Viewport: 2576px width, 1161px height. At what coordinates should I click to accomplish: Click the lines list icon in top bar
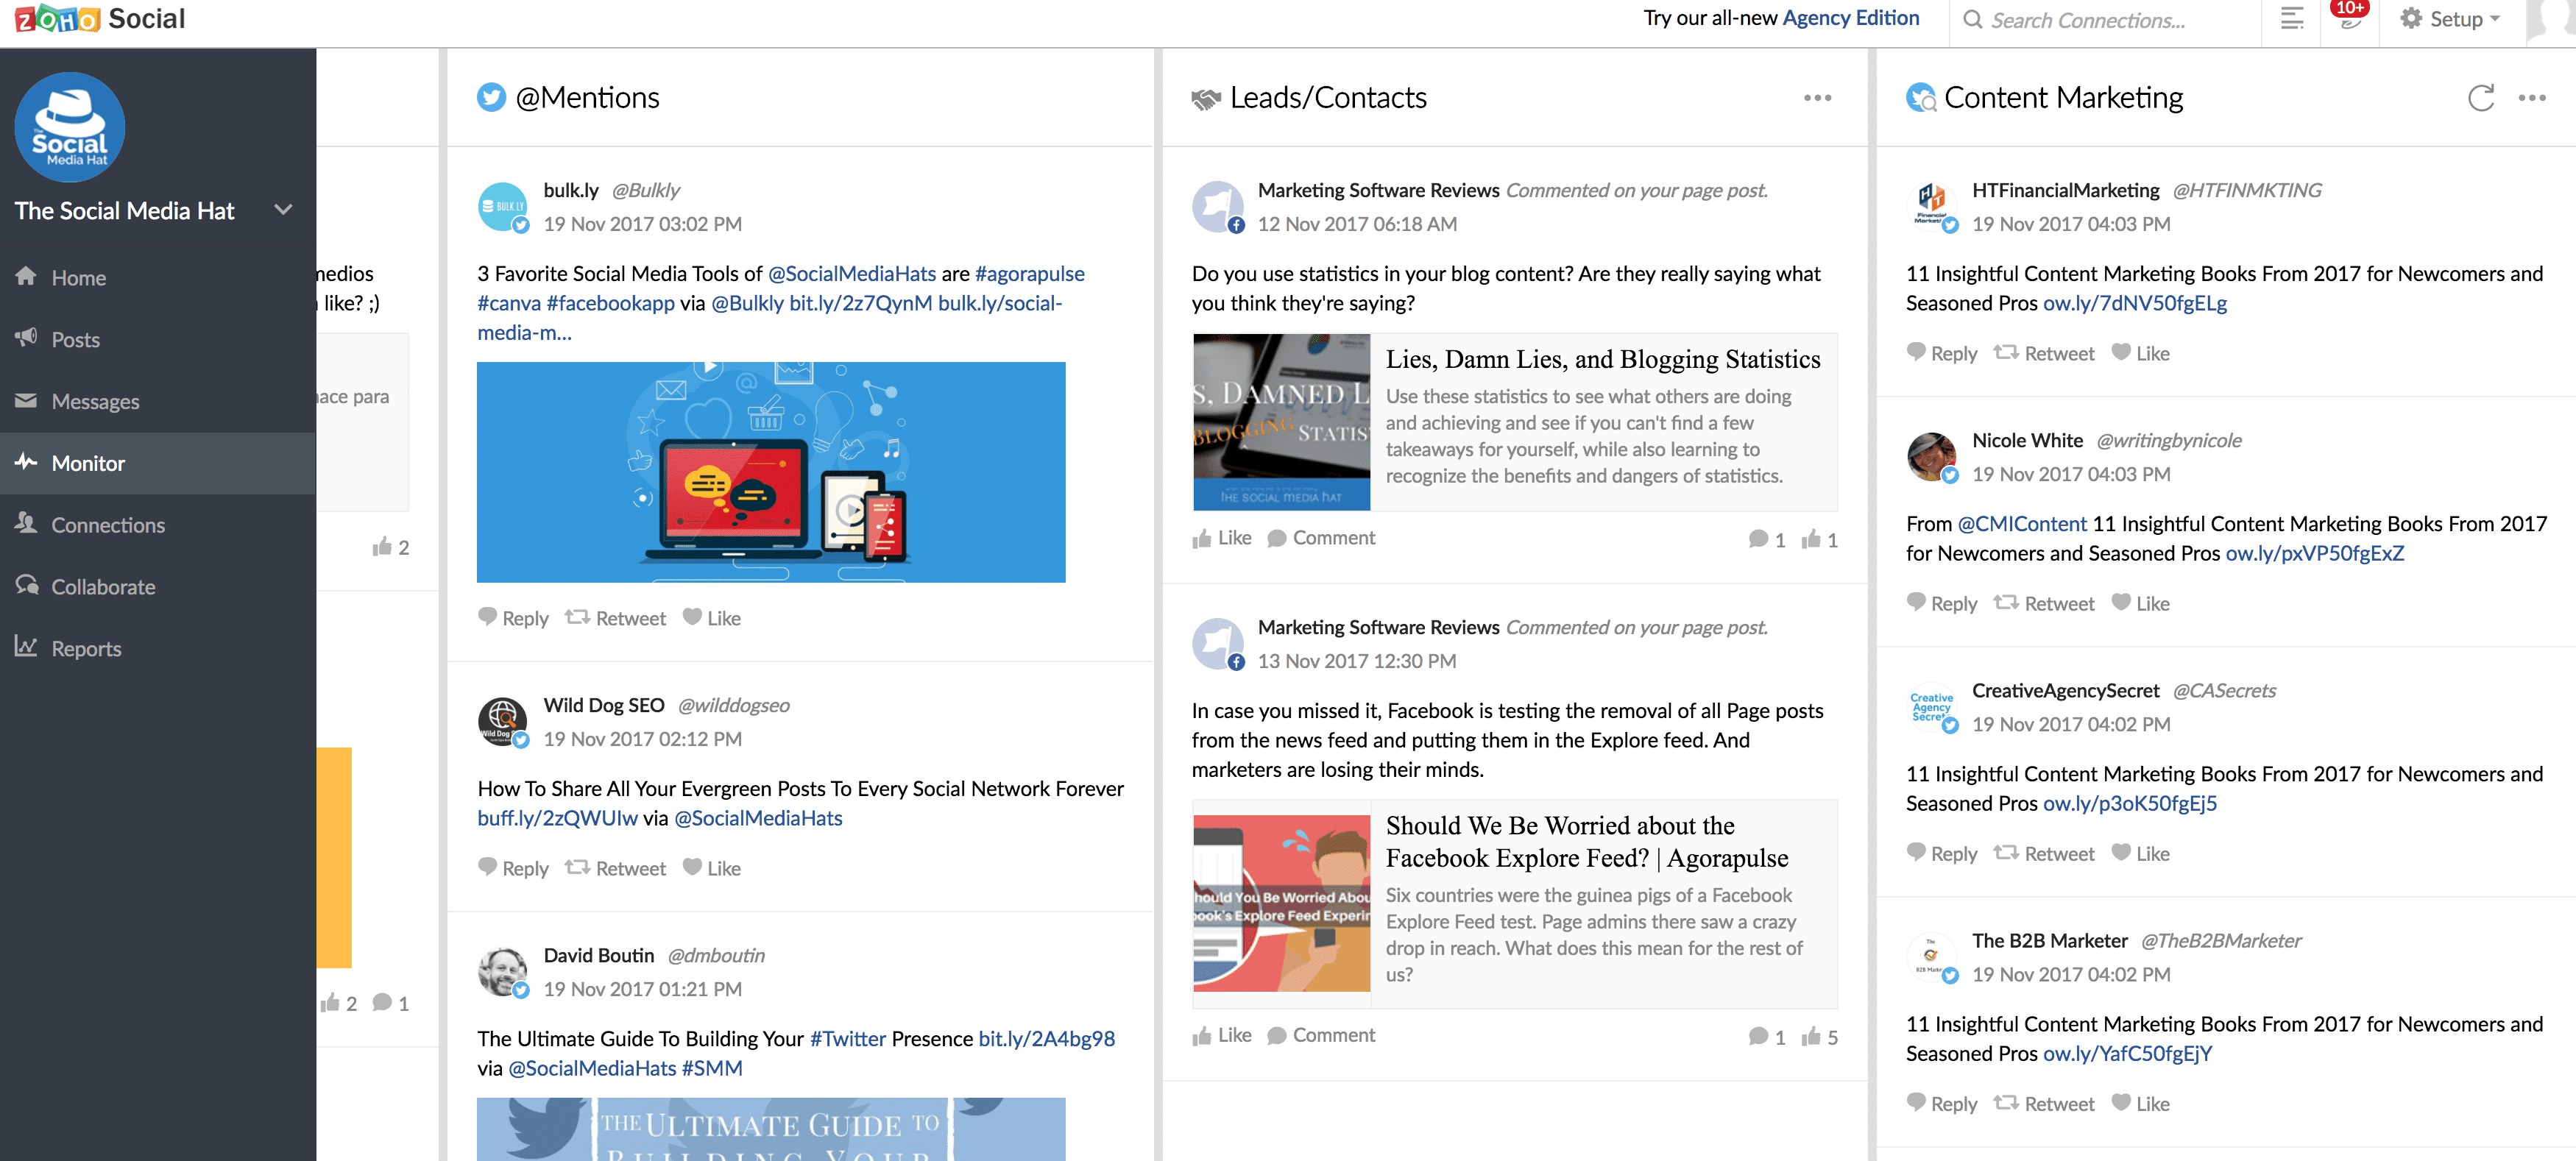pyautogui.click(x=2291, y=20)
